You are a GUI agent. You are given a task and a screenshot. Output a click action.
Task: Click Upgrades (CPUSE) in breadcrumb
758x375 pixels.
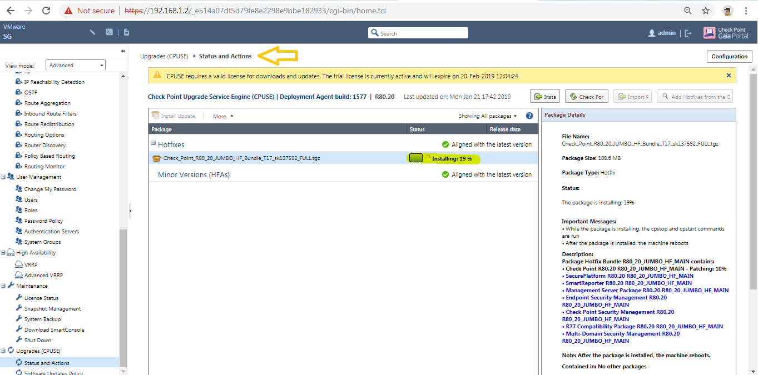click(165, 56)
